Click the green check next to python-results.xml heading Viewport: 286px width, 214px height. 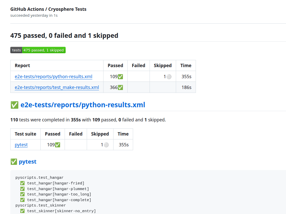coord(14,105)
